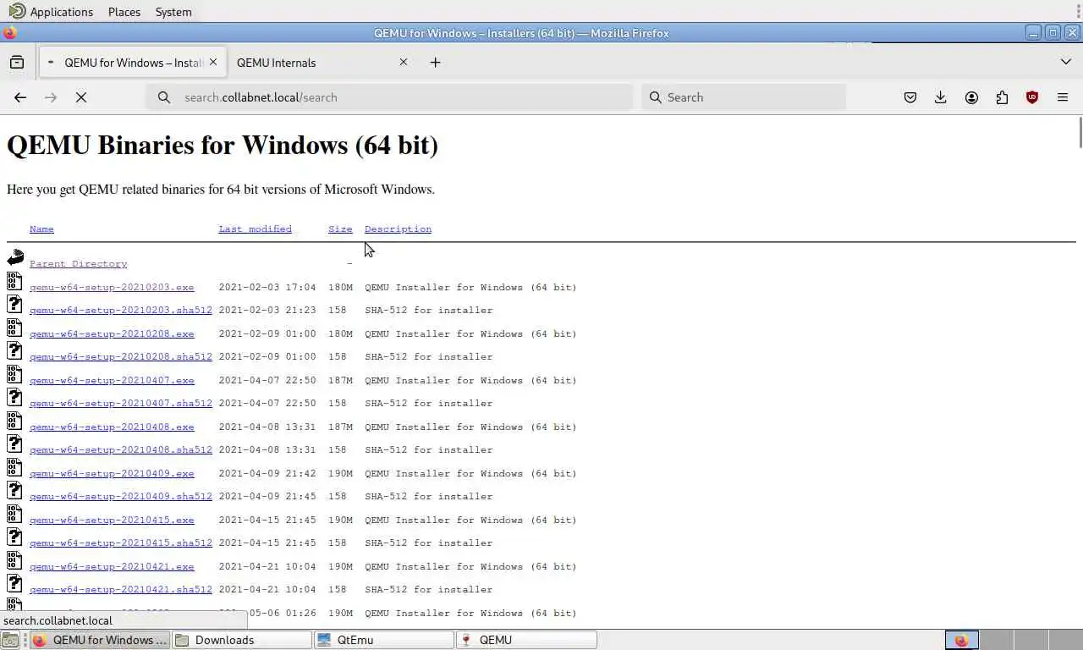This screenshot has height=650, width=1083.
Task: Download qemu-w64-setup-20210407.exe
Action: [112, 381]
